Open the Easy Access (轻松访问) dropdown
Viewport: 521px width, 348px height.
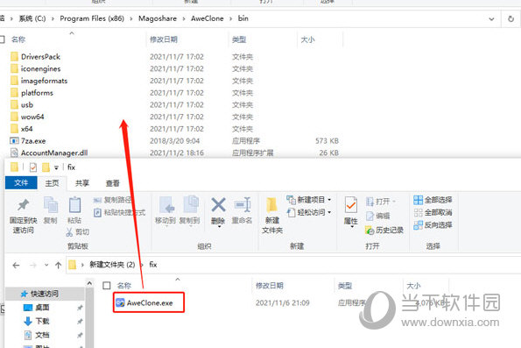click(x=309, y=212)
